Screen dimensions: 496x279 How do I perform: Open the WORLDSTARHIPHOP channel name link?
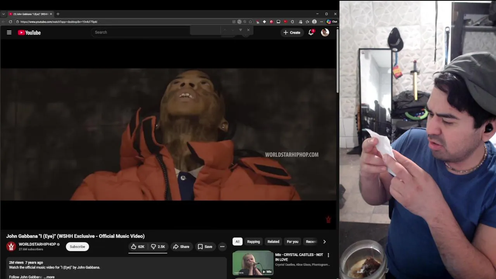(37, 244)
